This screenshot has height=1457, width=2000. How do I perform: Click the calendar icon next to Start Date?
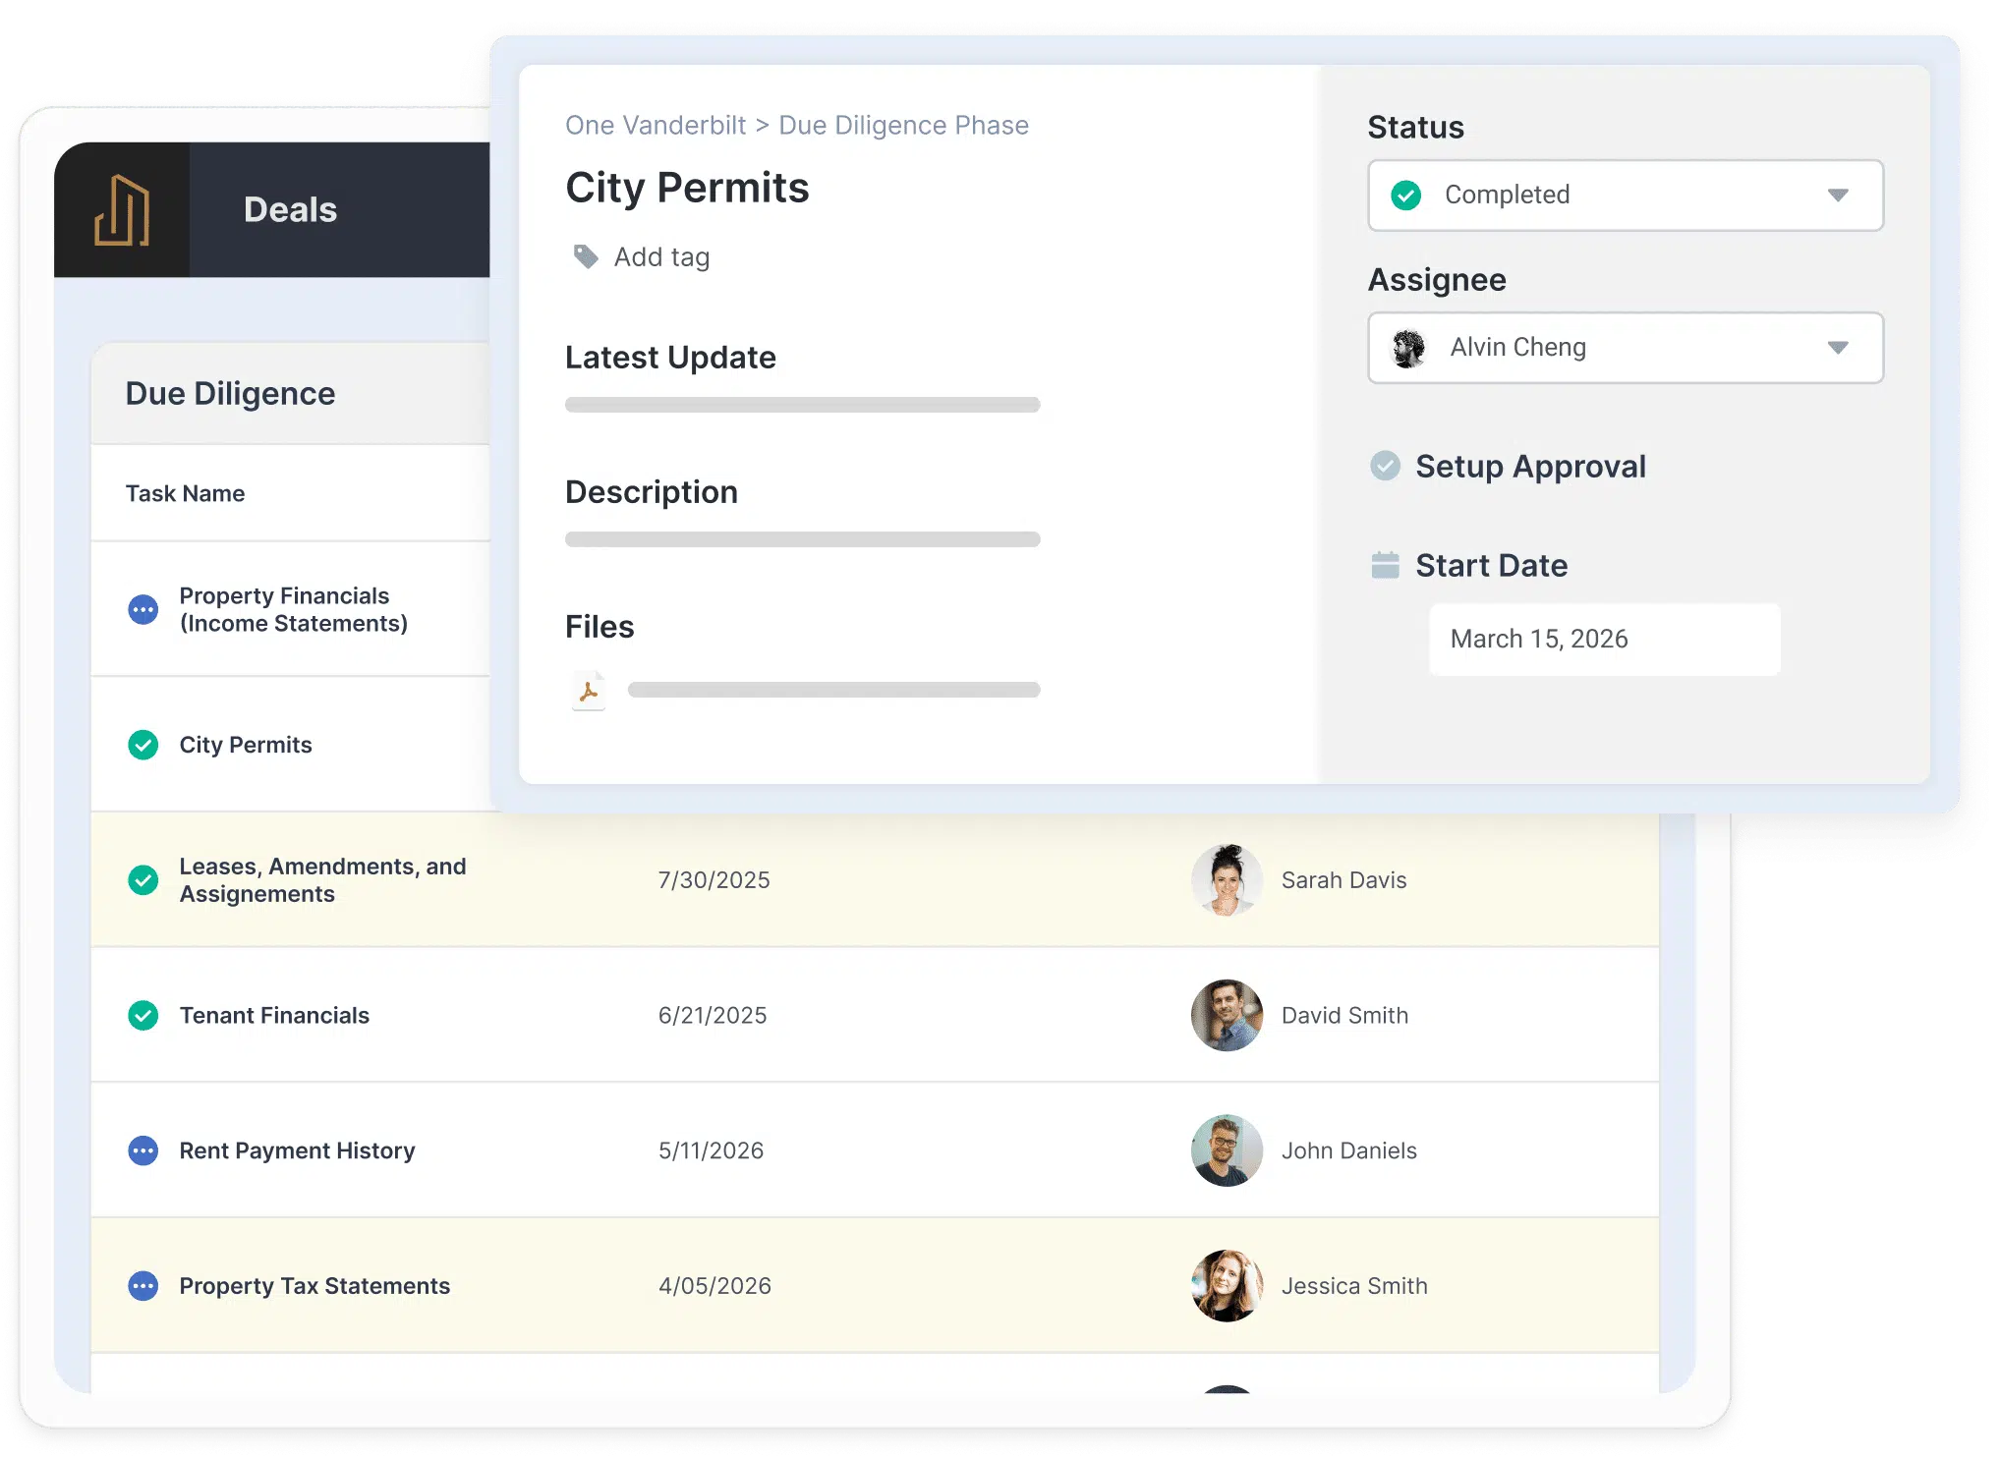coord(1385,566)
